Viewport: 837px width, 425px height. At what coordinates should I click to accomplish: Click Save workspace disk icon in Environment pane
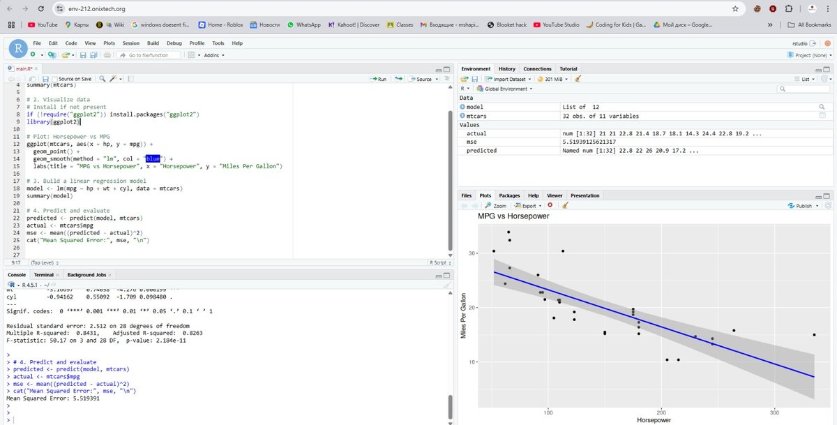click(474, 79)
